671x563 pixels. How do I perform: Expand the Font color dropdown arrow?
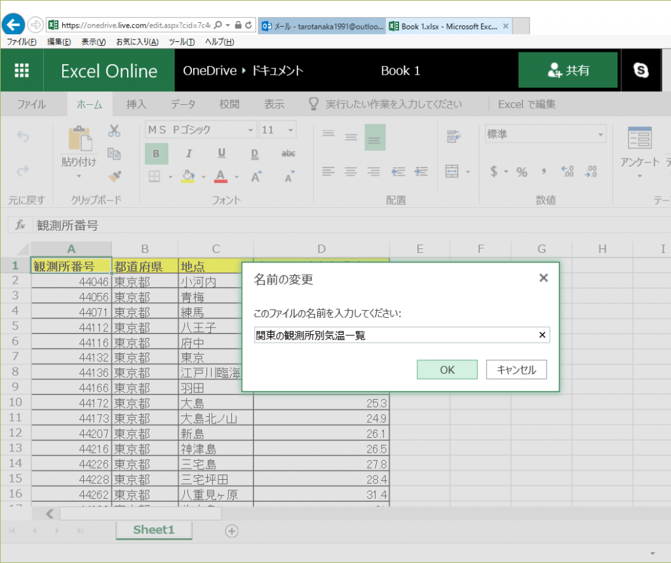pyautogui.click(x=236, y=176)
